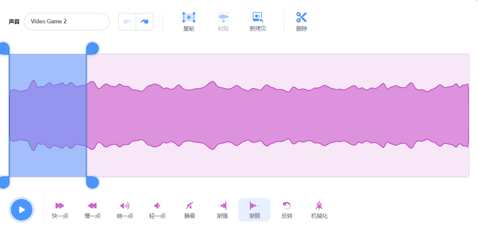The height and width of the screenshot is (237, 478).
Task: Apply the 机械化 (robot) effect
Action: [x=319, y=205]
